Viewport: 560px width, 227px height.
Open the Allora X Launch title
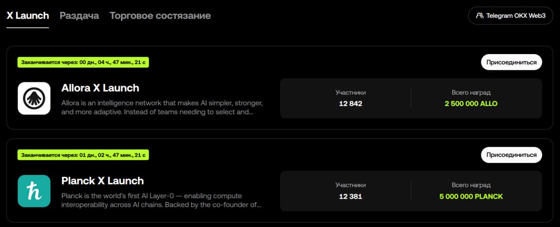click(100, 88)
